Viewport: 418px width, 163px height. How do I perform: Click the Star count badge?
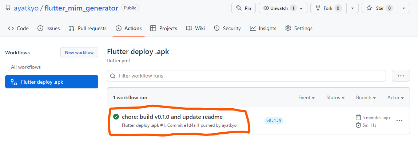coord(389,8)
